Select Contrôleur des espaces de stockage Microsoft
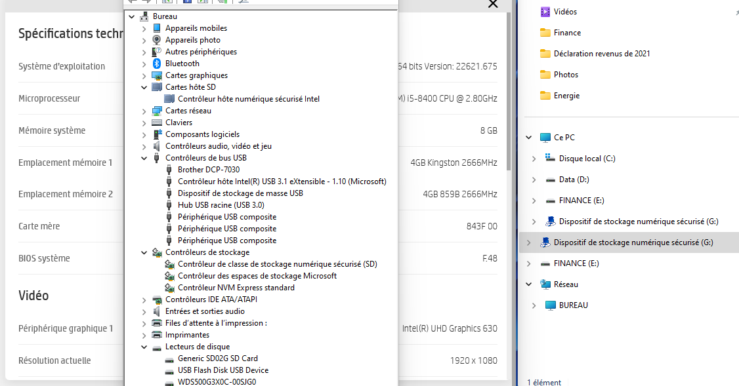Image resolution: width=739 pixels, height=386 pixels. coord(257,276)
